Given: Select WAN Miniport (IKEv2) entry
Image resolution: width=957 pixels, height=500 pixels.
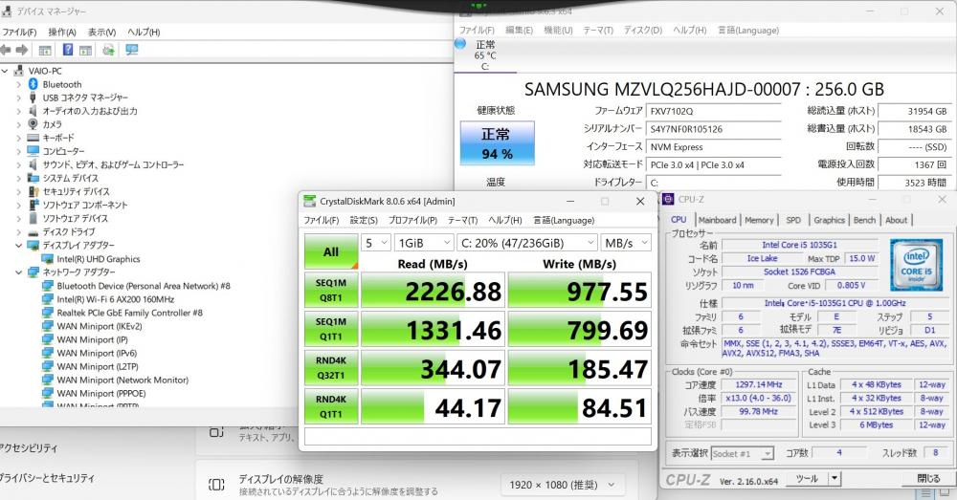Looking at the screenshot, I should point(99,326).
